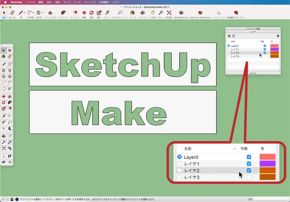Viewport: 290px width, 202px height.
Task: Expand the エンティティ情報 panel header
Action: click(x=253, y=29)
